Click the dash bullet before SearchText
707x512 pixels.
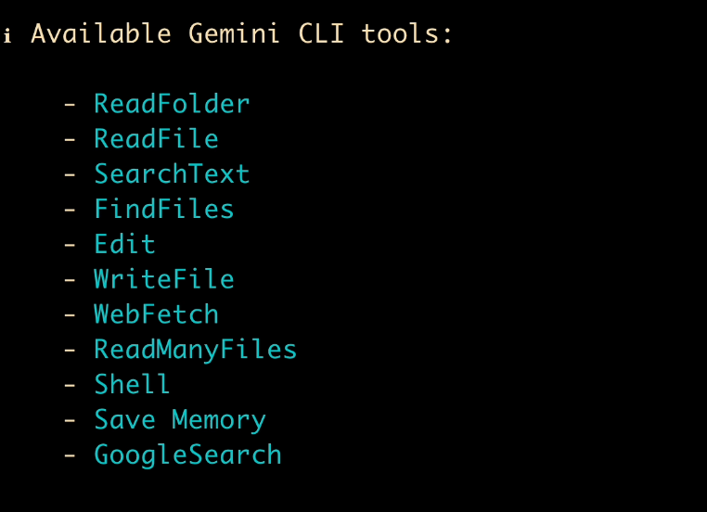click(x=70, y=174)
